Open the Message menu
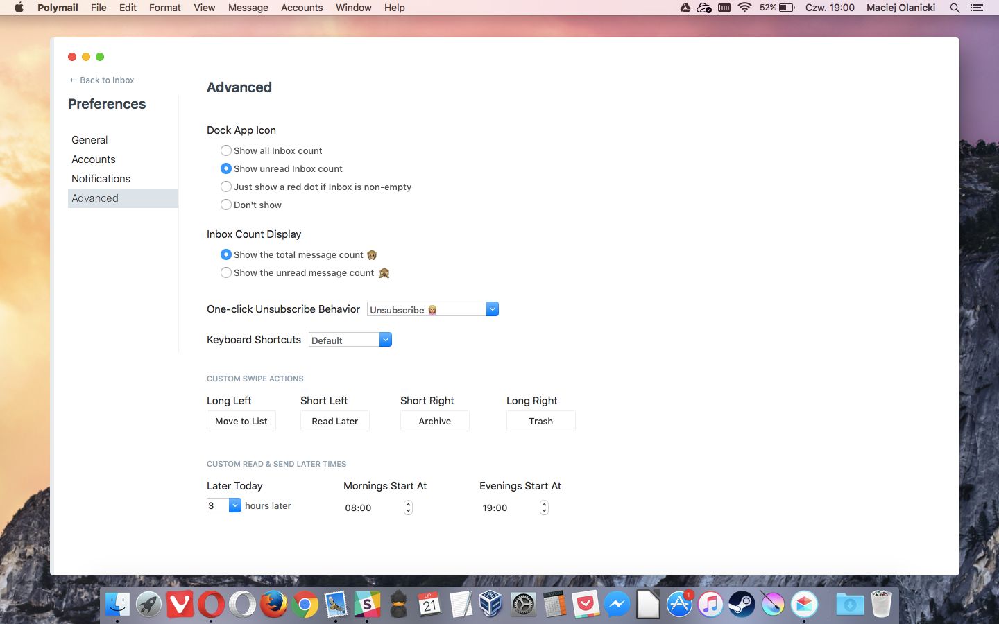 [248, 8]
